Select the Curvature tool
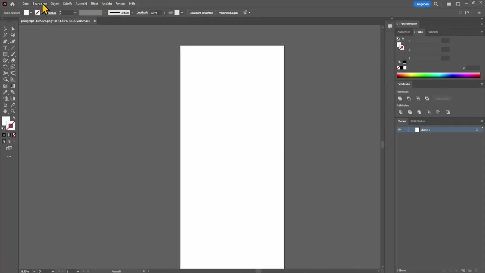Image resolution: width=485 pixels, height=273 pixels. coord(13,41)
